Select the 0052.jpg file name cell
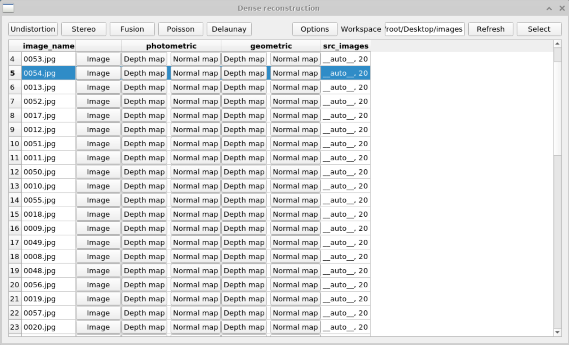Screen dimensions: 569x345 point(48,101)
